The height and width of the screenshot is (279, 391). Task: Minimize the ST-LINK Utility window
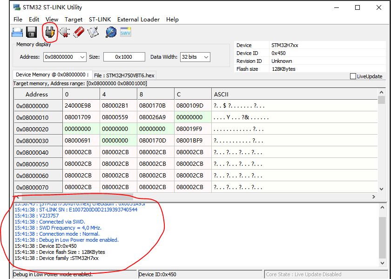(x=336, y=7)
